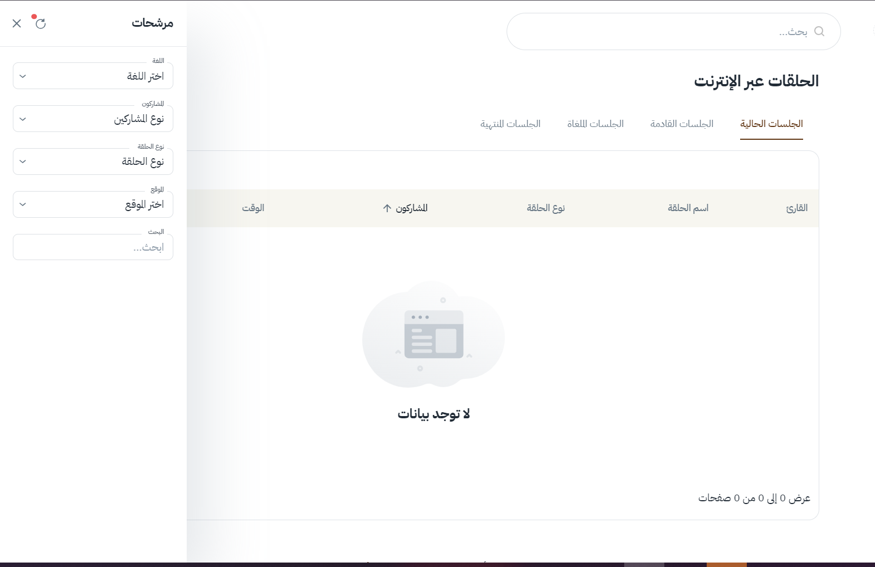The image size is (875, 567).
Task: Click the لا توجد بيانات message text
Action: click(x=434, y=414)
